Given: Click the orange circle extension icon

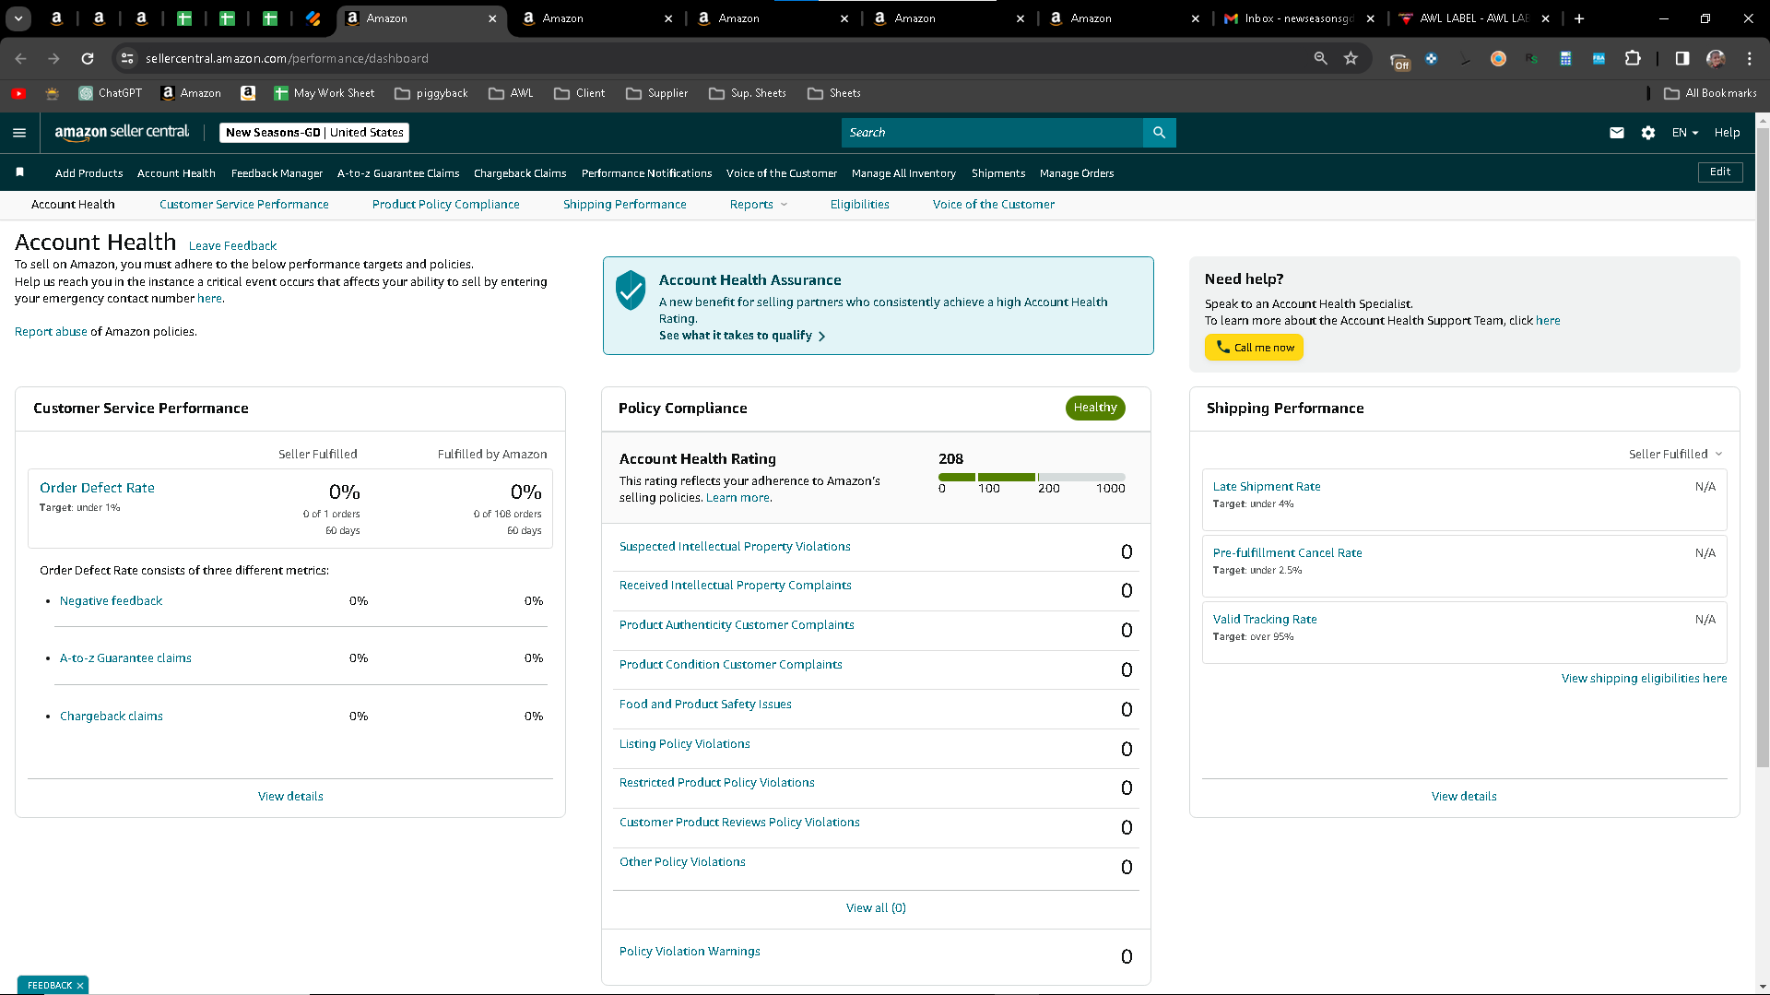Looking at the screenshot, I should pyautogui.click(x=1498, y=58).
